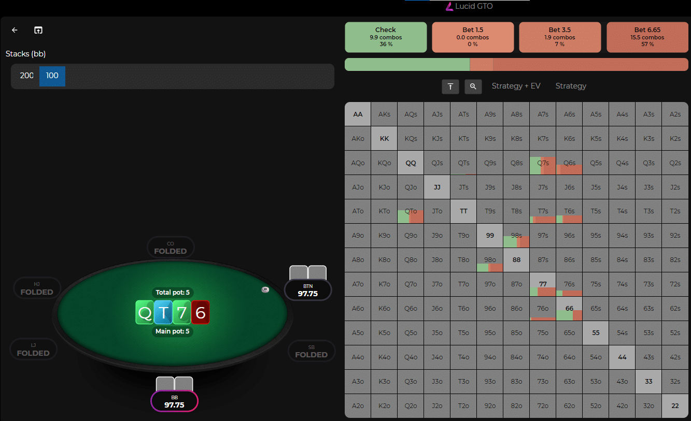
Task: Select the 100 bb stack option
Action: coord(52,76)
